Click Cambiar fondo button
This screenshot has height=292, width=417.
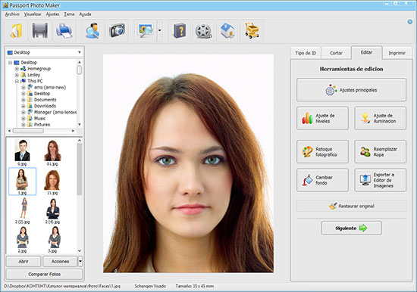pos(322,180)
